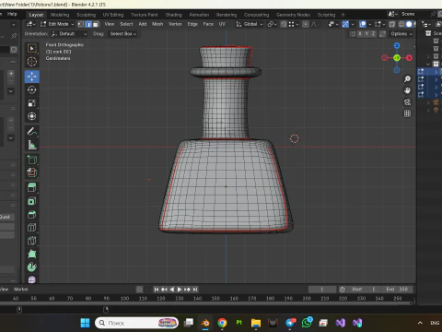Viewport: 442px width, 332px height.
Task: Open the Select Box drag dropdown
Action: pyautogui.click(x=122, y=34)
